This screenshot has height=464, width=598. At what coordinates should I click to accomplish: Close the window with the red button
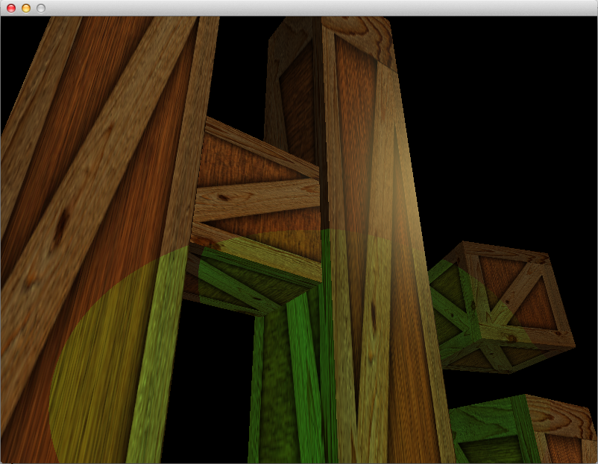click(11, 8)
